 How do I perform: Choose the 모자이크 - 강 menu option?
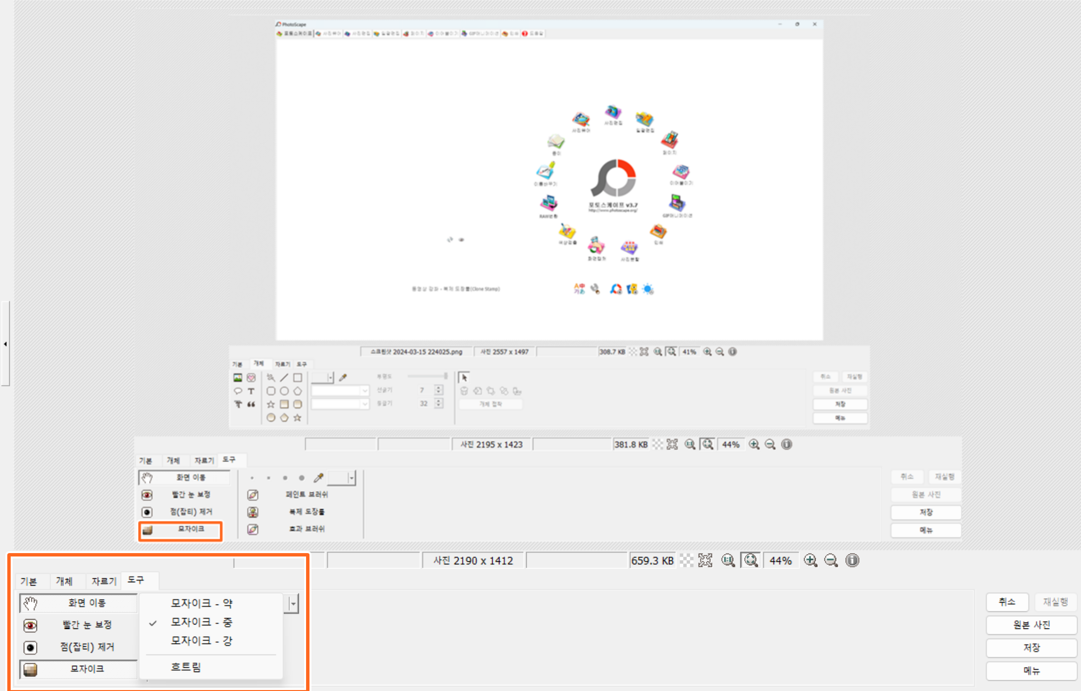coord(201,641)
